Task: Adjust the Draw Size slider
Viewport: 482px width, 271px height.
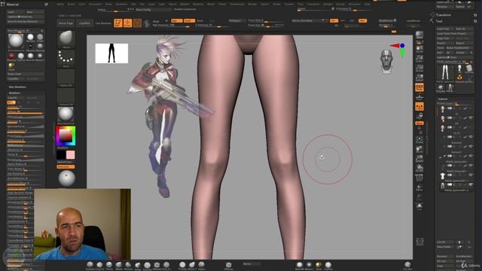Action: tap(266, 25)
